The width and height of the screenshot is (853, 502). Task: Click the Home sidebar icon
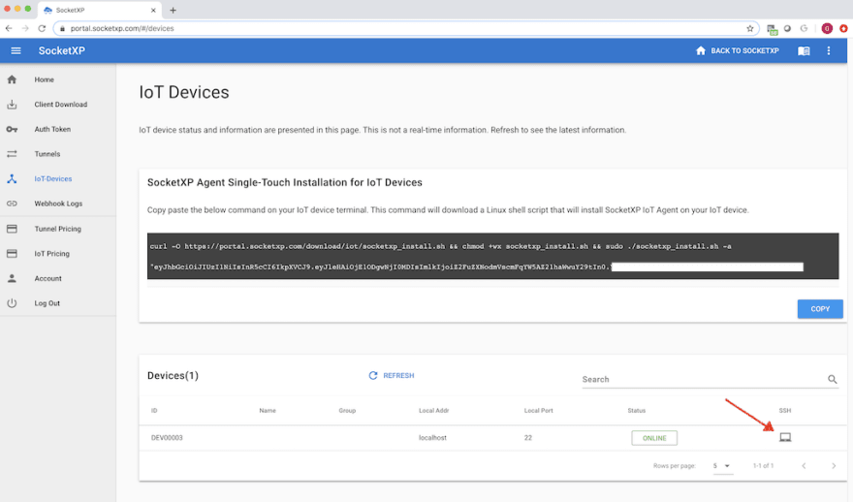(x=12, y=79)
